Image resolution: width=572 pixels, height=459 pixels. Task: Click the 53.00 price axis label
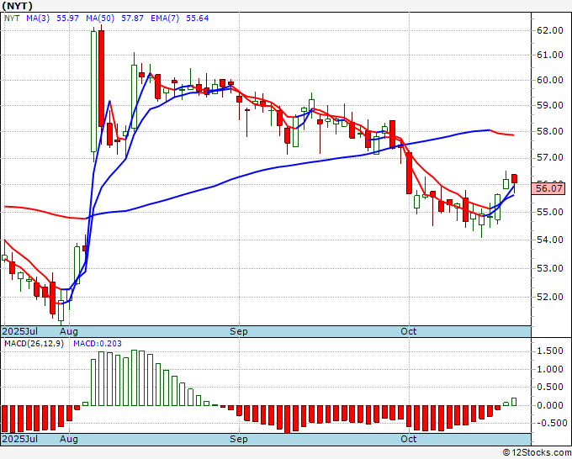point(550,268)
